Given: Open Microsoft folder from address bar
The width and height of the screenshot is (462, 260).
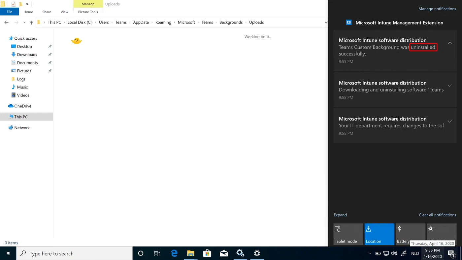Looking at the screenshot, I should coord(186,22).
